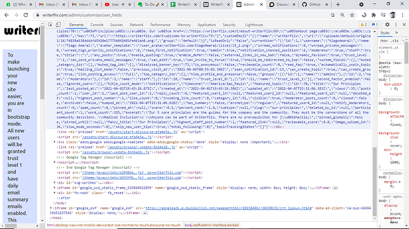This screenshot has height=229, width=409.
Task: Switch to the WhatsApp (2) tab
Action: coord(19,4)
